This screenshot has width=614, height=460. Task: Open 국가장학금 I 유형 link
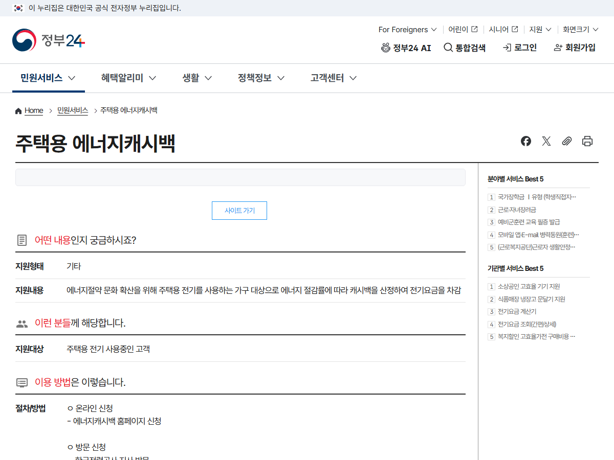(537, 197)
